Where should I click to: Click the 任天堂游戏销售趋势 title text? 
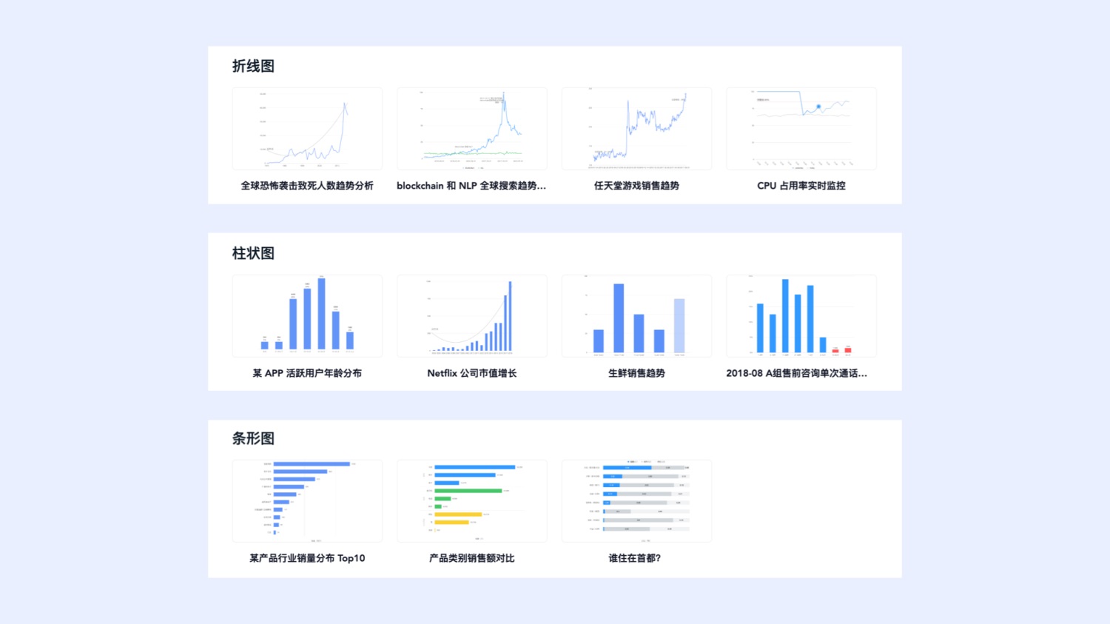tap(636, 186)
